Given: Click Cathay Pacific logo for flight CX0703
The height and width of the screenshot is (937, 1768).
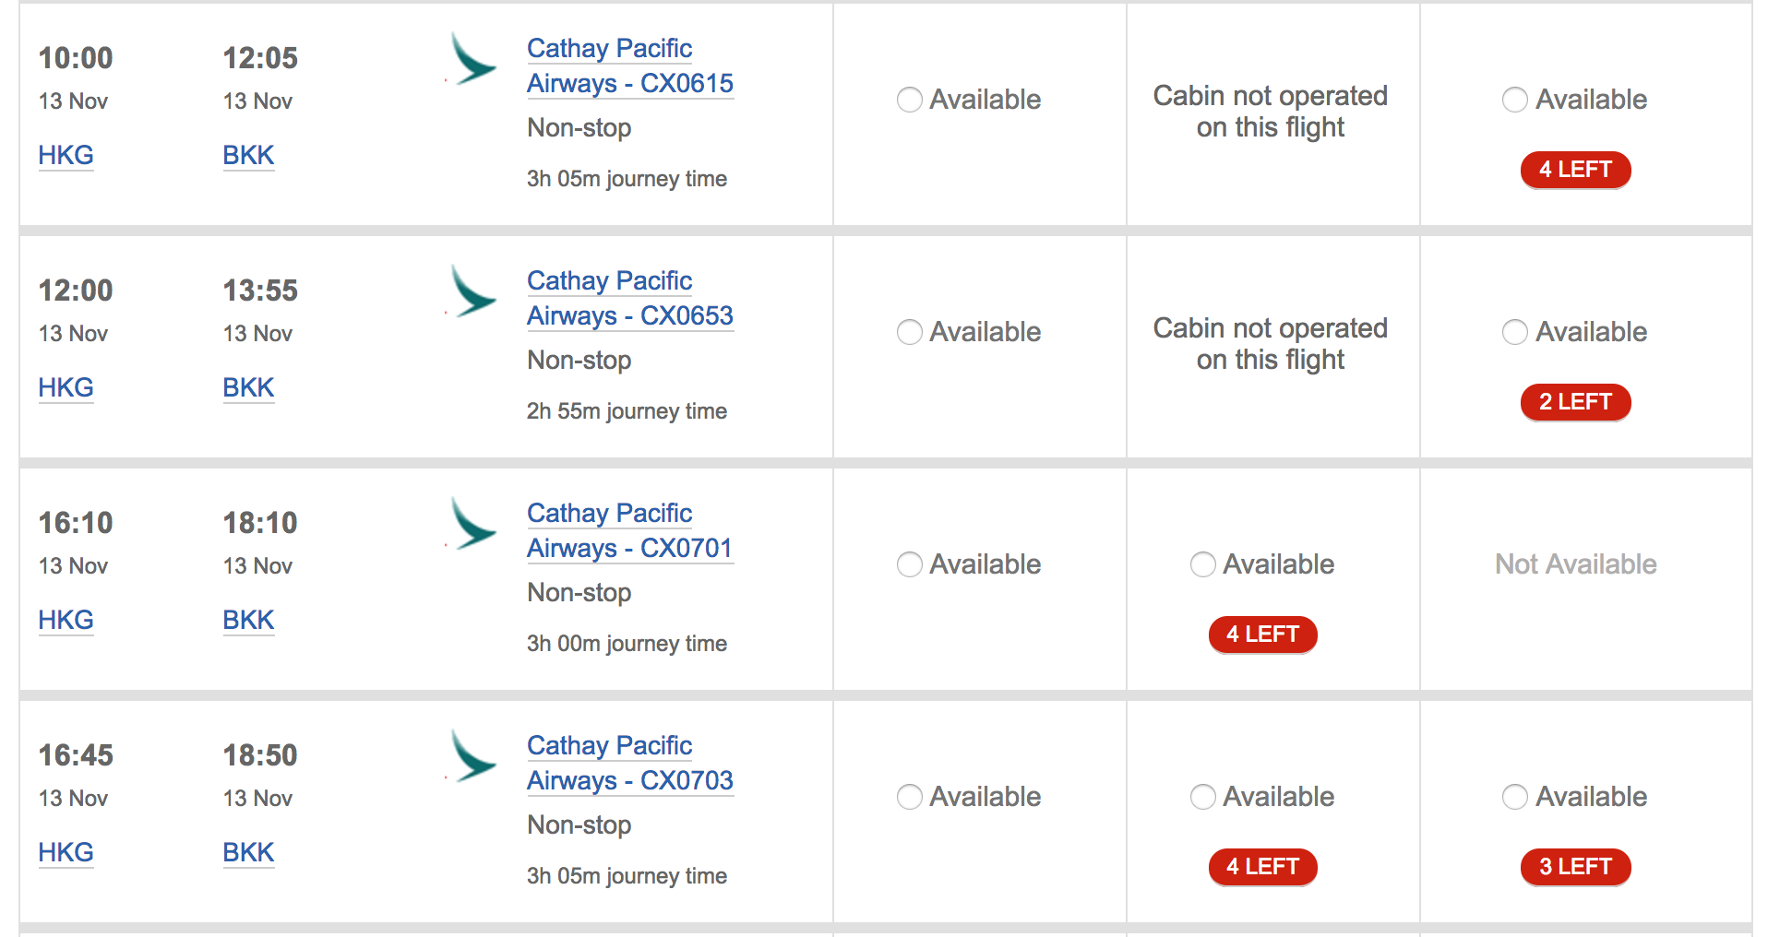Looking at the screenshot, I should click(472, 757).
